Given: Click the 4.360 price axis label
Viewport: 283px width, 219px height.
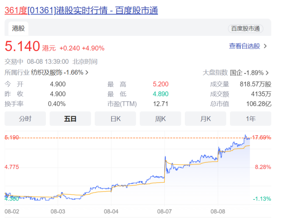Looking at the screenshot, I should 12,199.
